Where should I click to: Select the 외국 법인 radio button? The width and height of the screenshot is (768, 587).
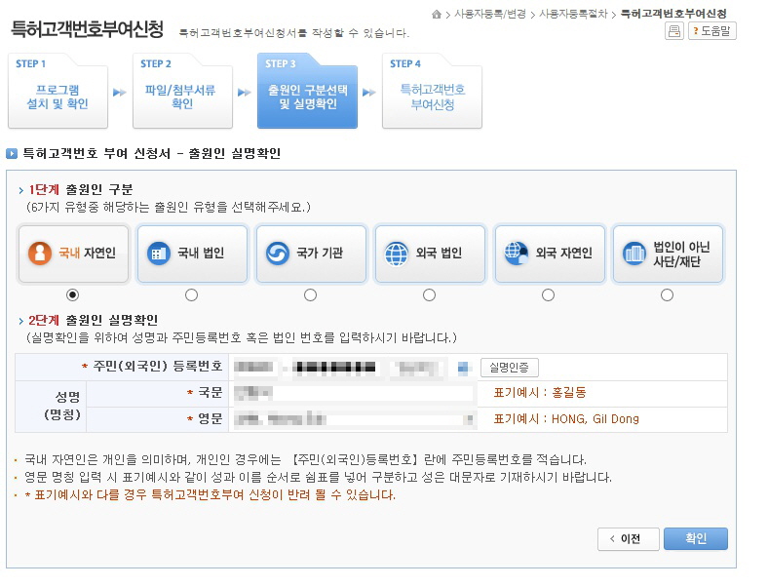[x=429, y=295]
